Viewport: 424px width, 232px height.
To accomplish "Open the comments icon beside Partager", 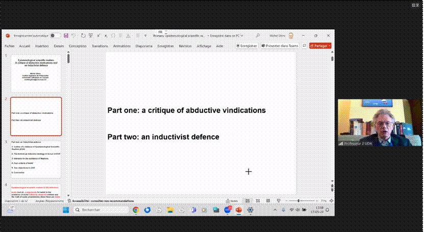I will pos(305,46).
